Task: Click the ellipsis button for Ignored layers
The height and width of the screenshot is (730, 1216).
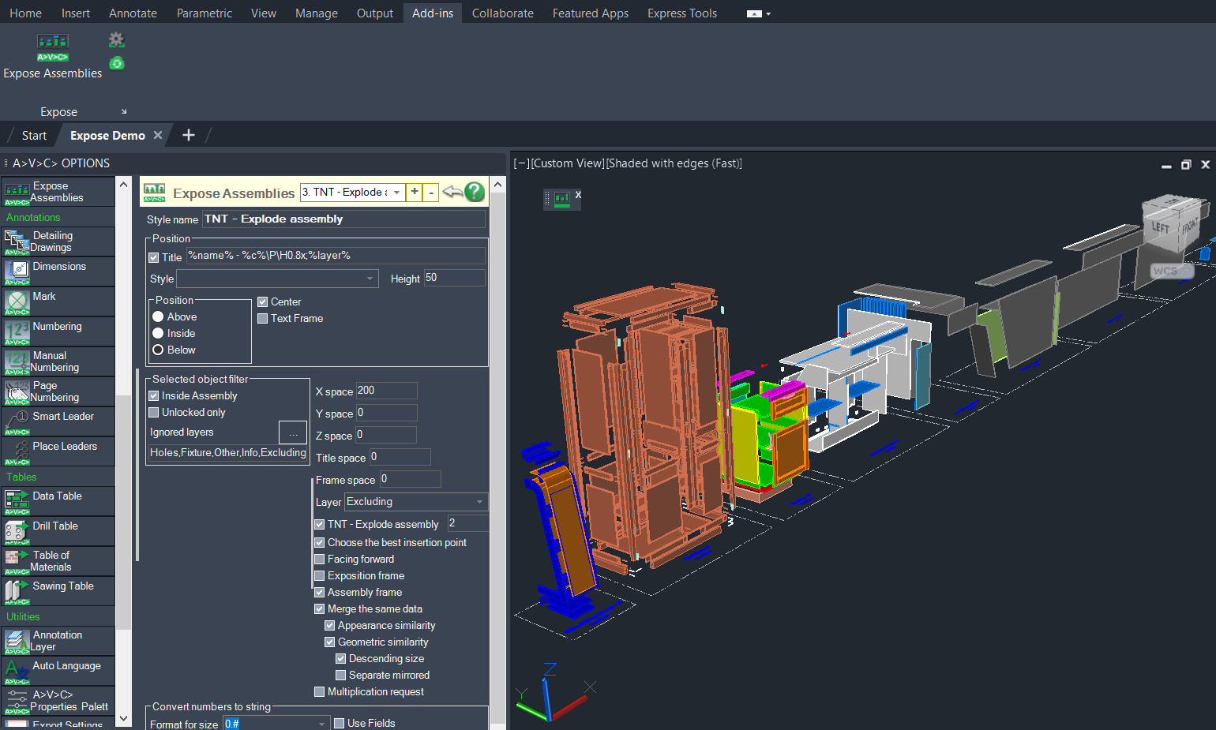Action: click(x=293, y=432)
